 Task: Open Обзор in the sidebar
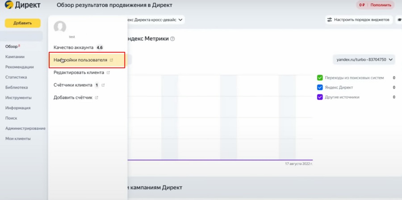11,47
